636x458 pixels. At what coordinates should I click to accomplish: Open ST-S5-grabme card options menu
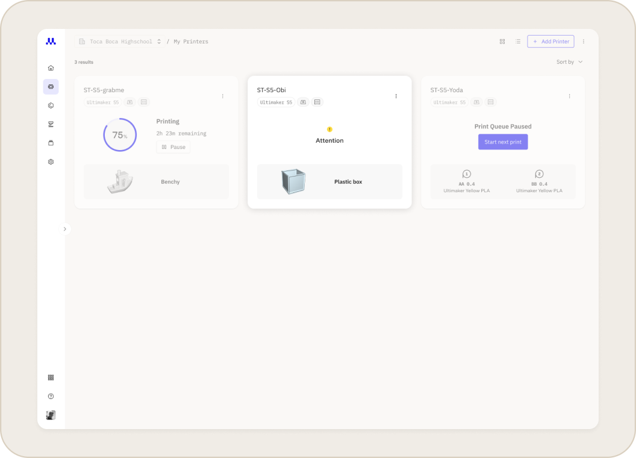(x=223, y=96)
